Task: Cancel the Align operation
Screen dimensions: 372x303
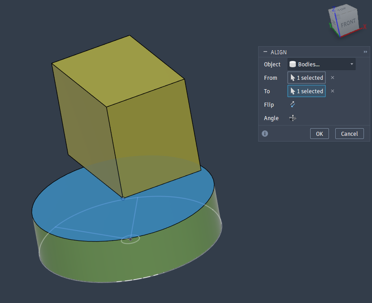Action: [x=349, y=134]
